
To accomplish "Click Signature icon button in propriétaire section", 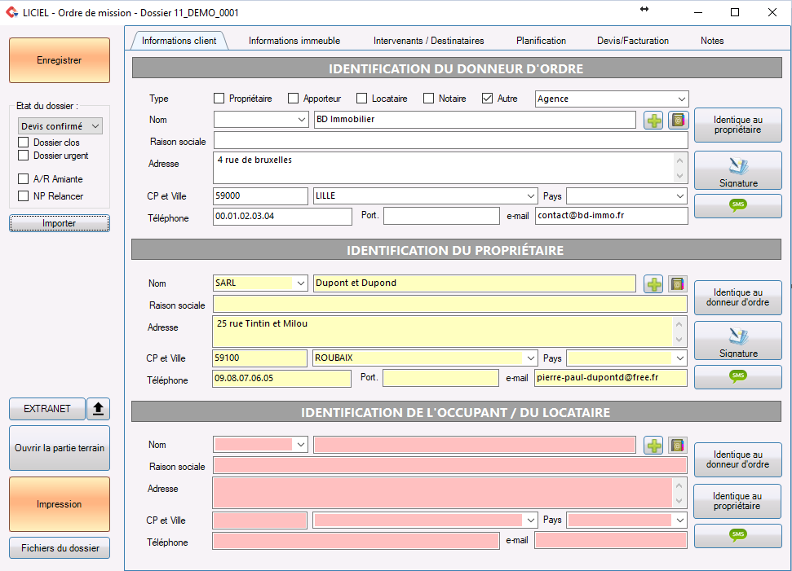I will [738, 340].
